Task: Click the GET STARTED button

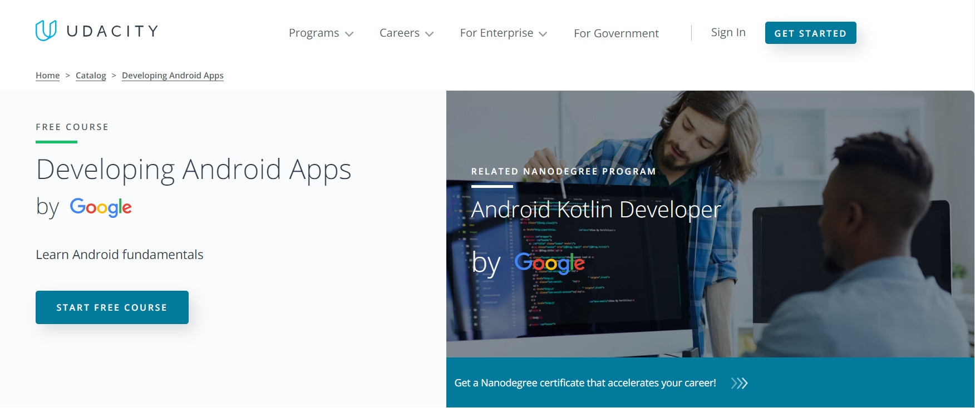Action: point(810,33)
